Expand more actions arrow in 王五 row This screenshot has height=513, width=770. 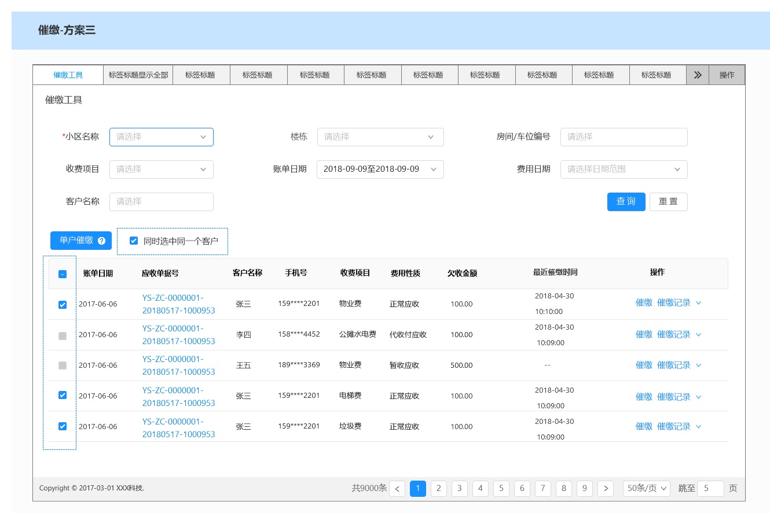[x=698, y=366]
